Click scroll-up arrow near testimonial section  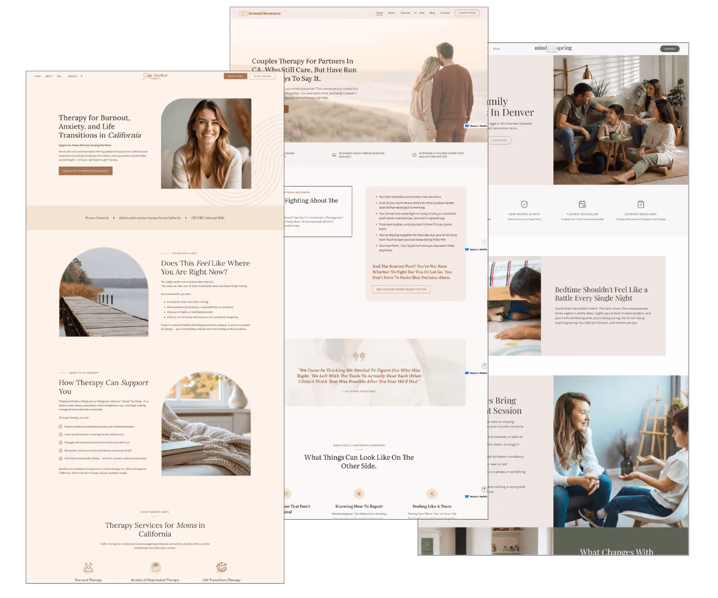[484, 366]
